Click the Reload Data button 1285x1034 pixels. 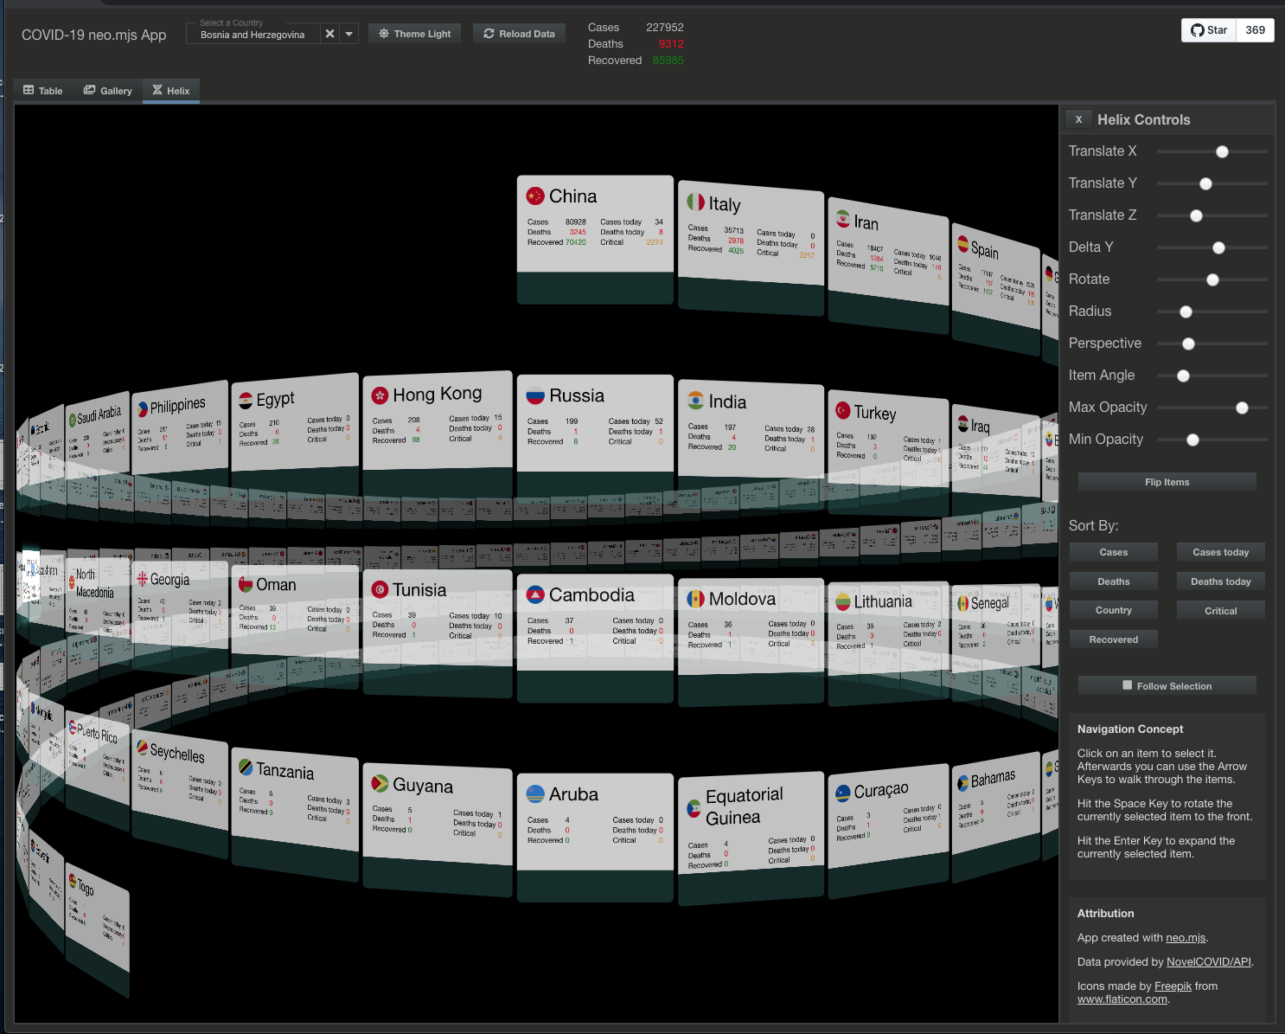click(520, 34)
